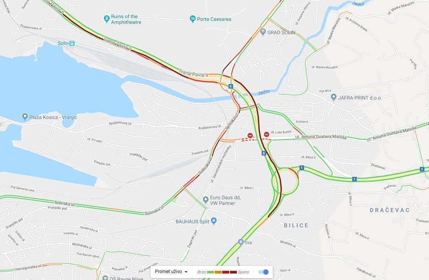The height and width of the screenshot is (280, 429).
Task: Open the Promet uživo dropdown
Action: [x=171, y=272]
